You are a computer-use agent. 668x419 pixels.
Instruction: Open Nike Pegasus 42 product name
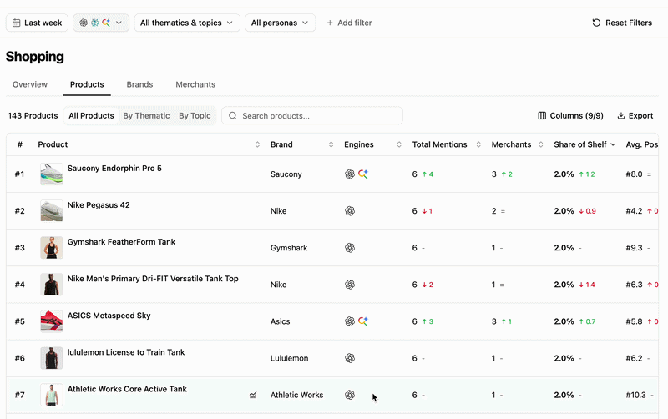point(99,204)
